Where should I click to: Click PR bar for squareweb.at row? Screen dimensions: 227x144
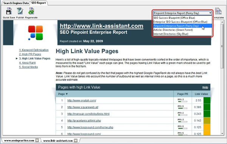[183, 108]
